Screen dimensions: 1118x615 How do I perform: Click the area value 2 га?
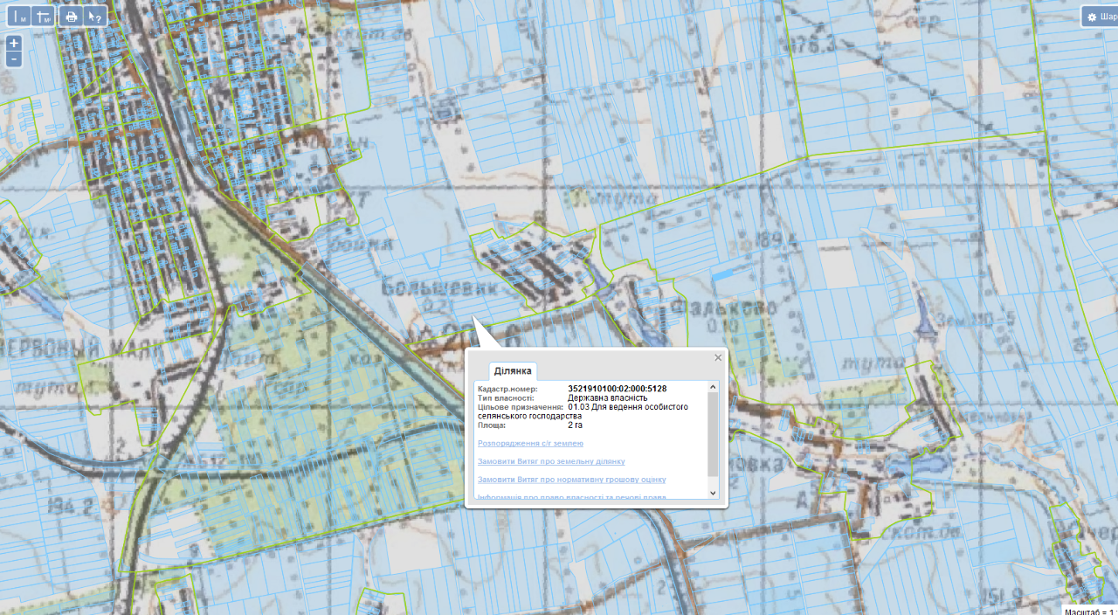(x=577, y=425)
